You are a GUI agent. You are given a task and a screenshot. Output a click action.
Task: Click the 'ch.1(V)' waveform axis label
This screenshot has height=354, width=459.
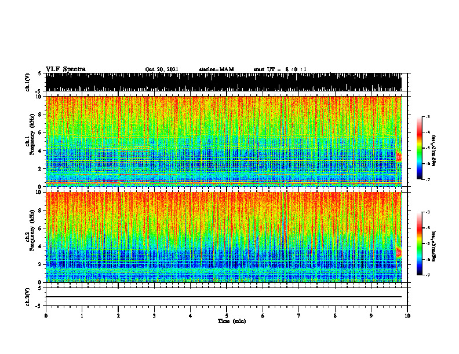[28, 82]
